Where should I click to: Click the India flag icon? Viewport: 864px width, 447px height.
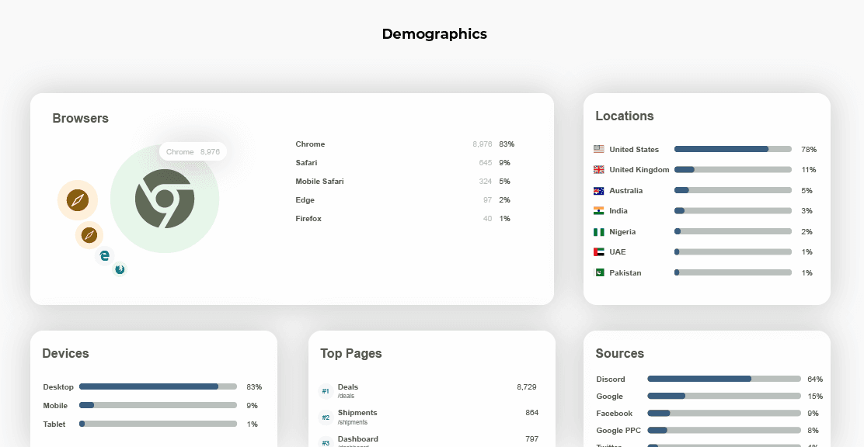[598, 211]
